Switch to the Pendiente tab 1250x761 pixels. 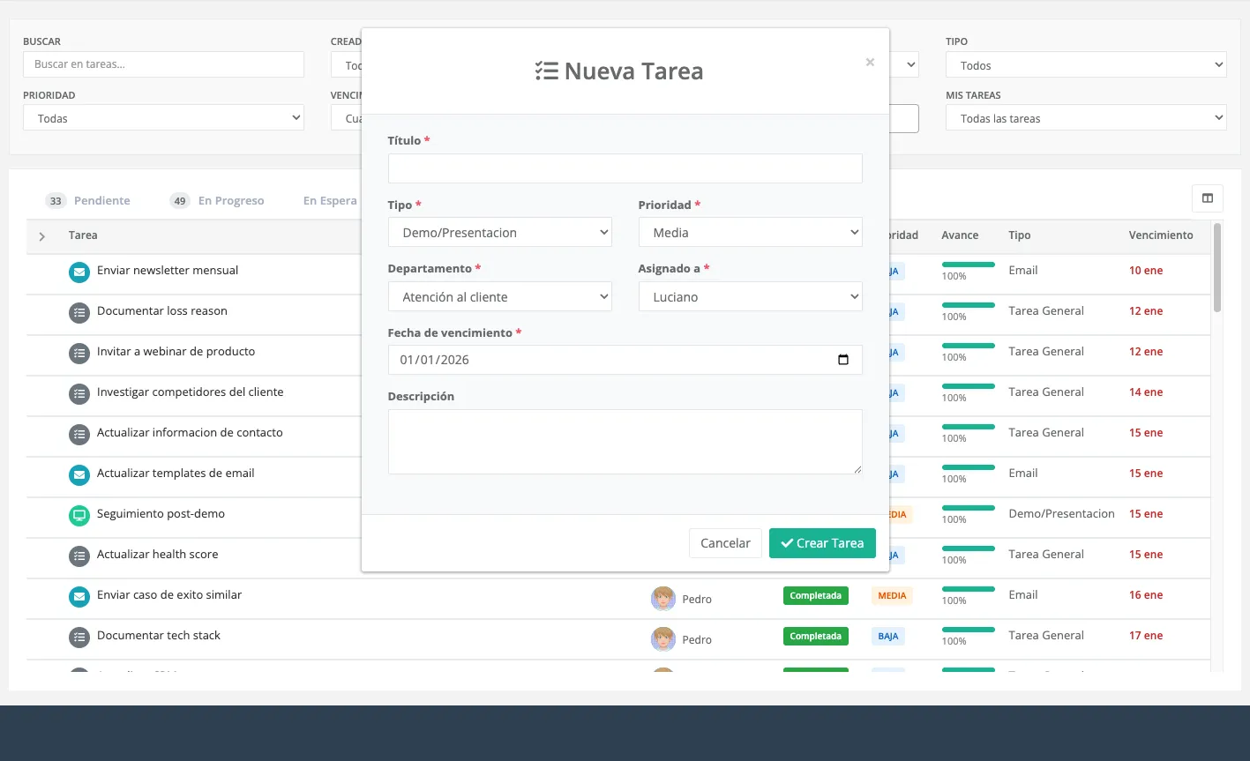(x=88, y=201)
